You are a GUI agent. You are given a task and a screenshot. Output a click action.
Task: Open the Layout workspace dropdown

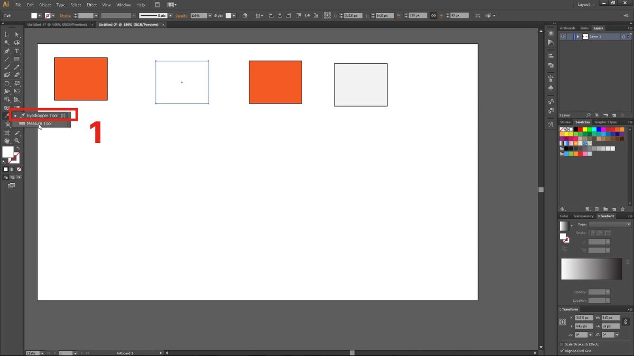click(x=586, y=5)
